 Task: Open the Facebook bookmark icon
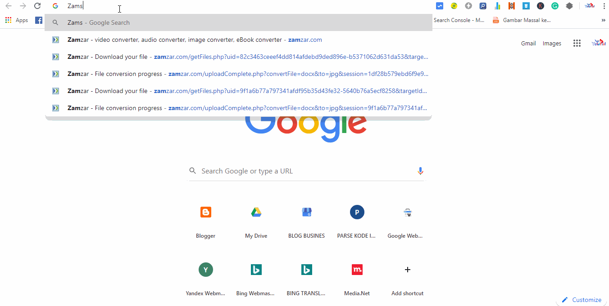click(39, 20)
